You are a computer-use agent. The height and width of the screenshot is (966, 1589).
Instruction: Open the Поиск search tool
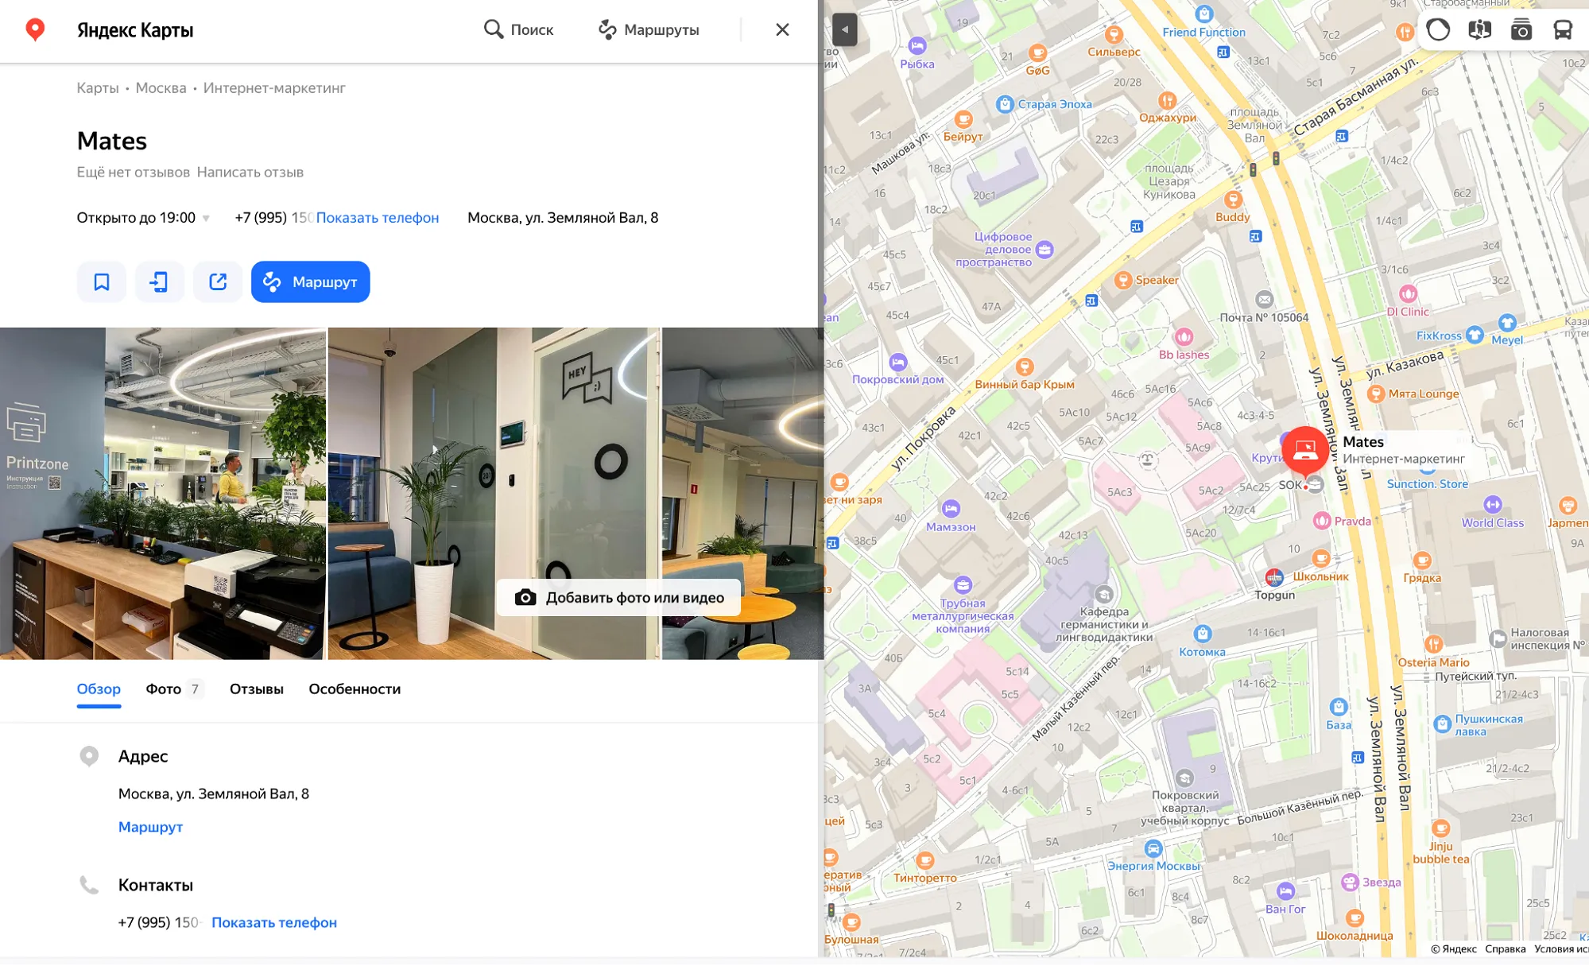[x=518, y=29]
